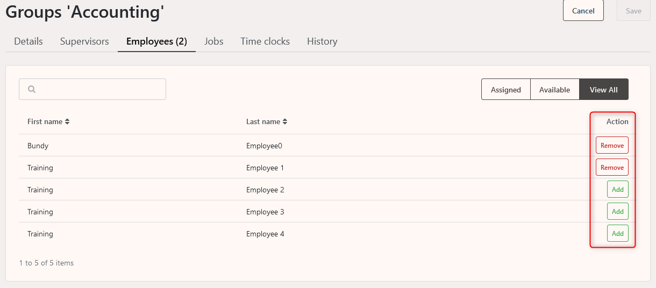Focus the employee search field
The width and height of the screenshot is (656, 288).
(x=92, y=89)
